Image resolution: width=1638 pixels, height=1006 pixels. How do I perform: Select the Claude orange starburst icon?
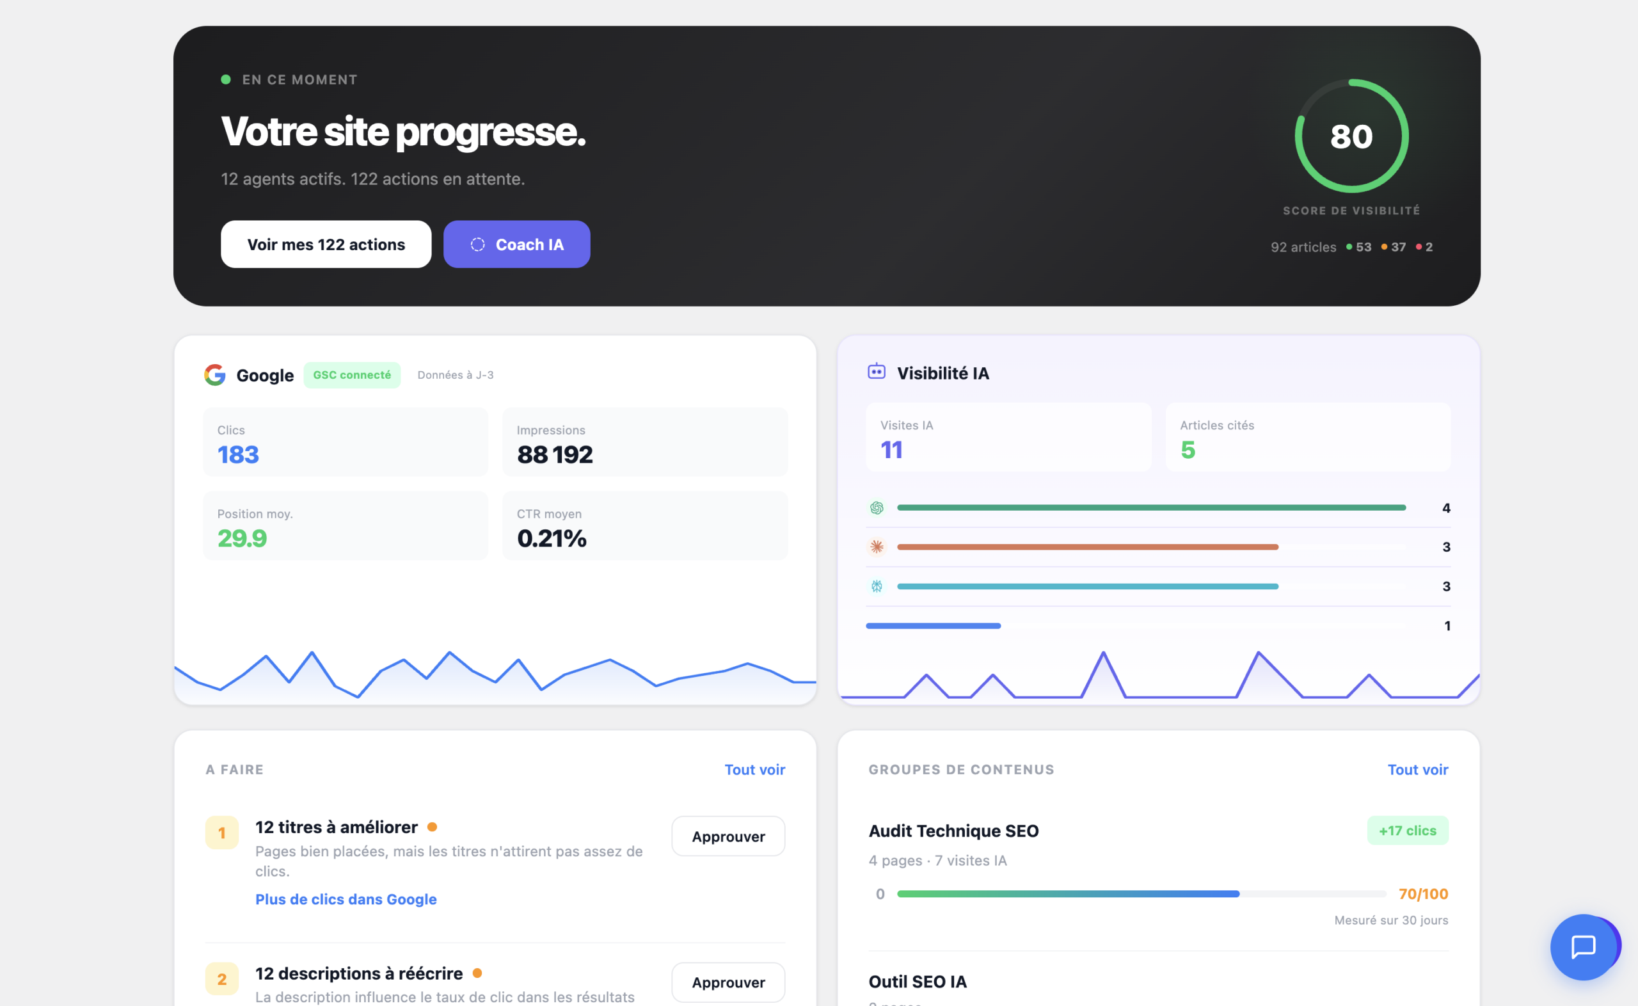(x=877, y=547)
